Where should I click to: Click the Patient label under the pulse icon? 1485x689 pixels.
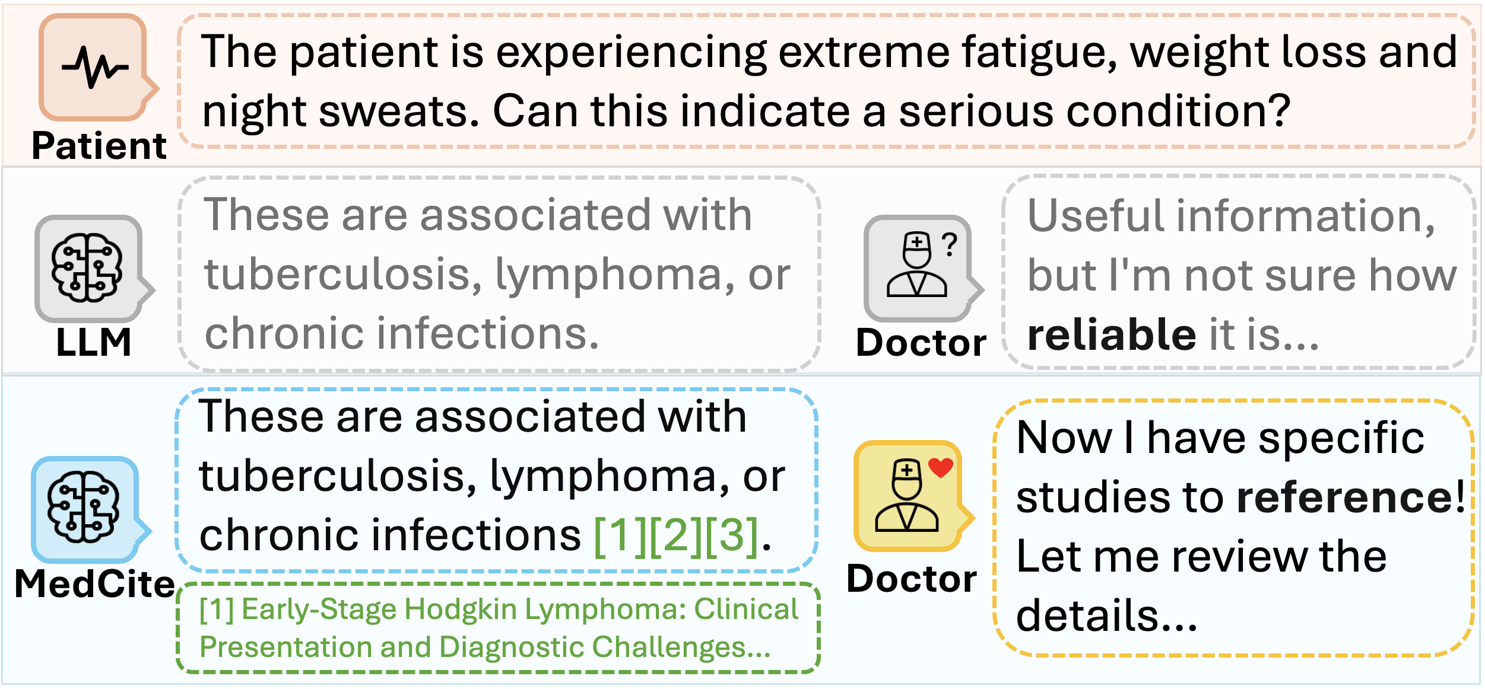(99, 146)
